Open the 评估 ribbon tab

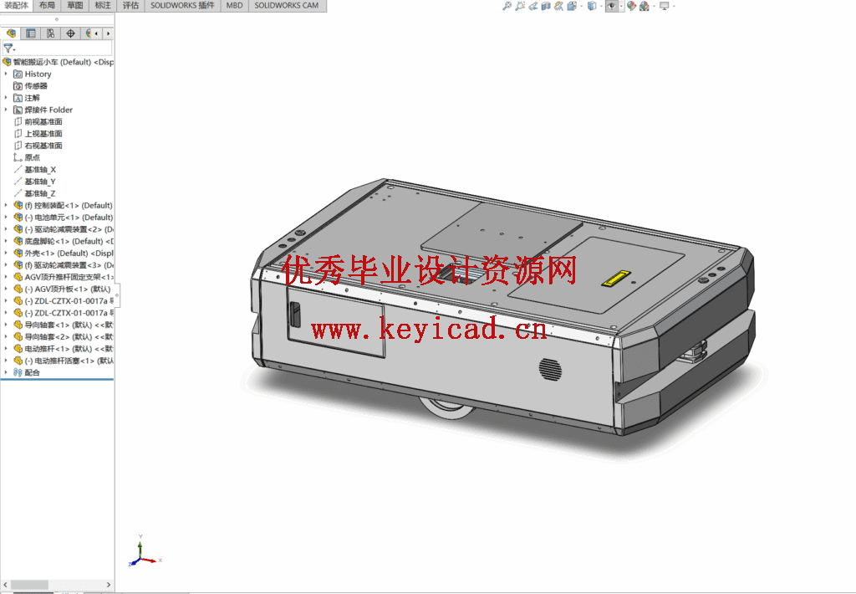pos(130,6)
